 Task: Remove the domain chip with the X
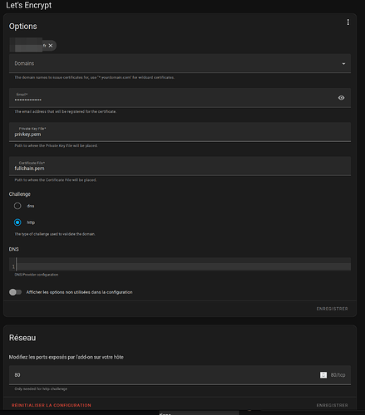(x=51, y=46)
